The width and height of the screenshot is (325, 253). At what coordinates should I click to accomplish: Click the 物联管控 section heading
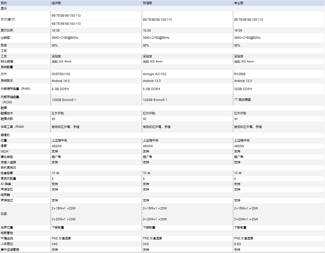(x=7, y=233)
